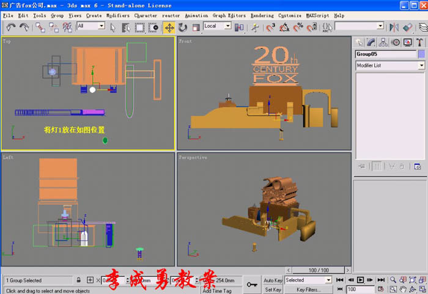Image resolution: width=428 pixels, height=294 pixels.
Task: Open the Tools menu
Action: (x=40, y=15)
